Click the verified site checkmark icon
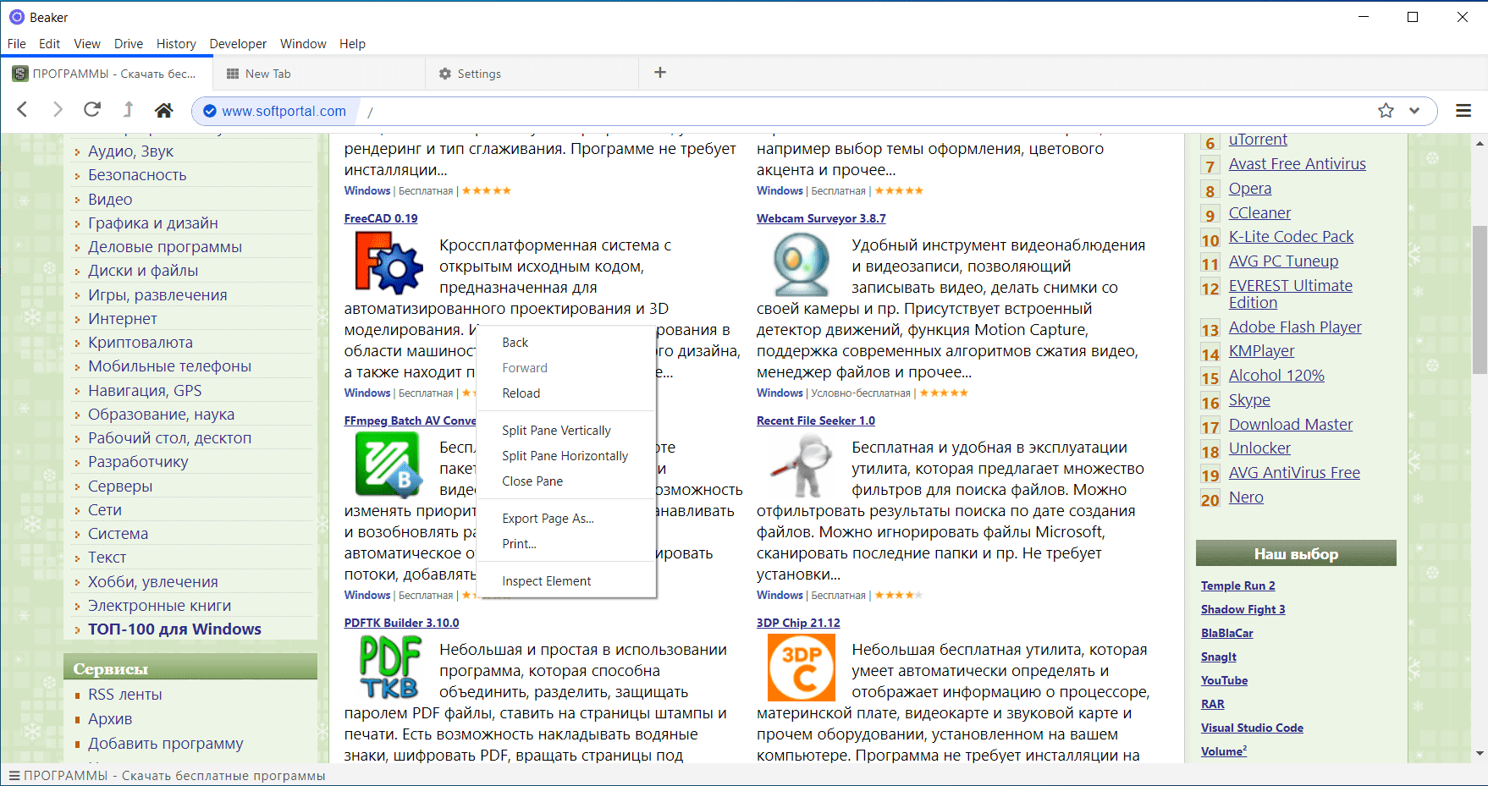Screen dimensions: 1488x786 click(x=210, y=111)
